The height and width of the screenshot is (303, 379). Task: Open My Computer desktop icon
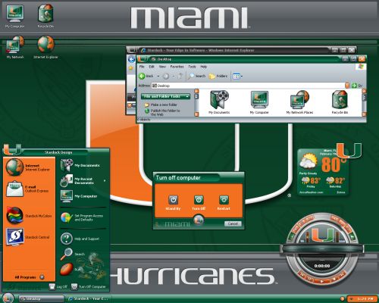(x=15, y=16)
